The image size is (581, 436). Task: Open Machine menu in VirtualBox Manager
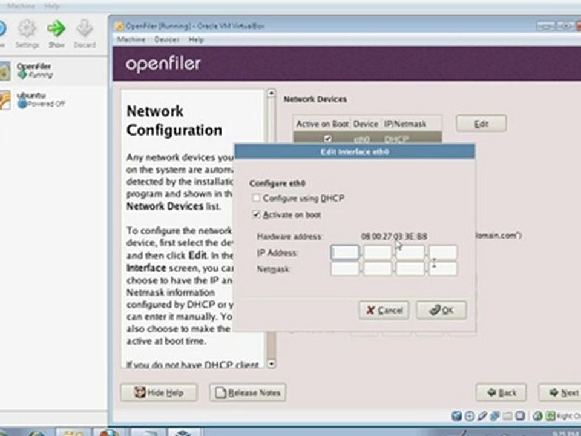click(21, 6)
